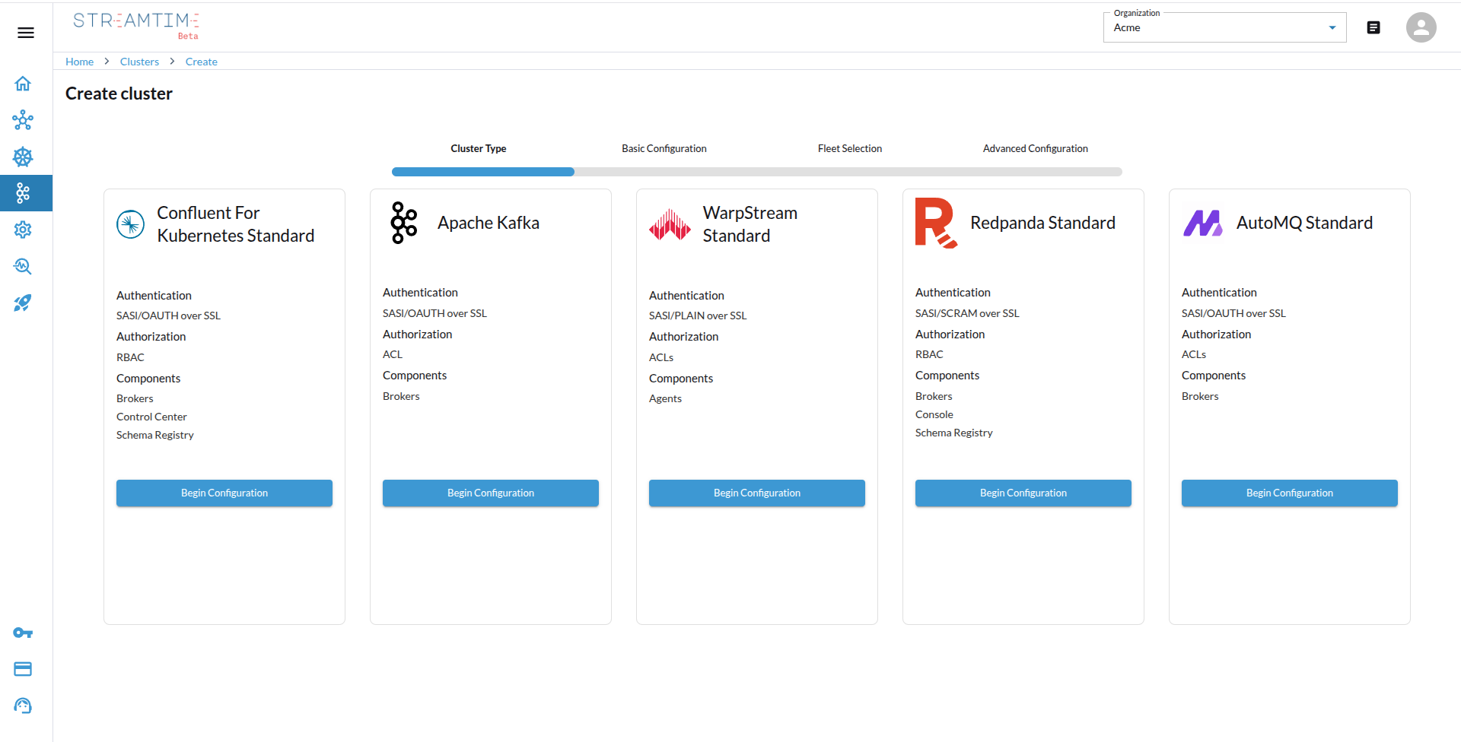
Task: Open the monitoring magnifier sidebar icon
Action: click(x=23, y=266)
